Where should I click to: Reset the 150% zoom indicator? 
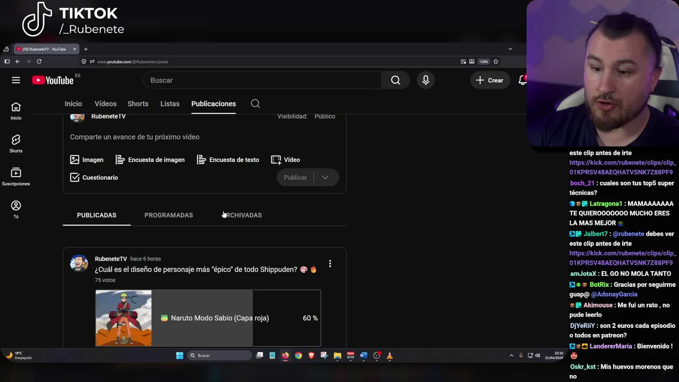point(484,62)
